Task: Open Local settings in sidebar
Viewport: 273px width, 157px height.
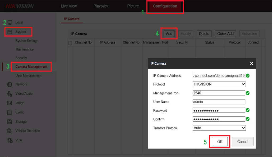Action: [x=19, y=23]
